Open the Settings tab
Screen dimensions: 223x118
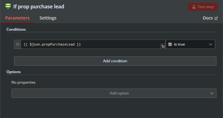click(48, 18)
